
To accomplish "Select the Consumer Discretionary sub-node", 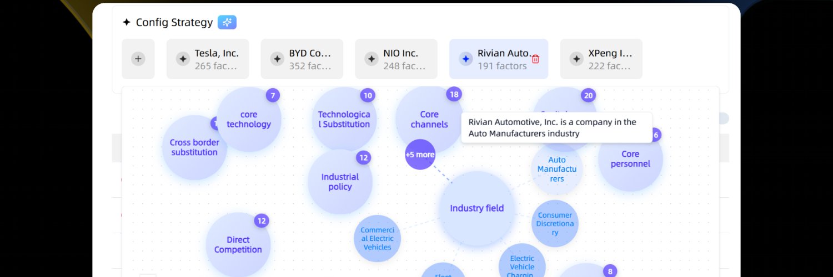I will pos(555,224).
